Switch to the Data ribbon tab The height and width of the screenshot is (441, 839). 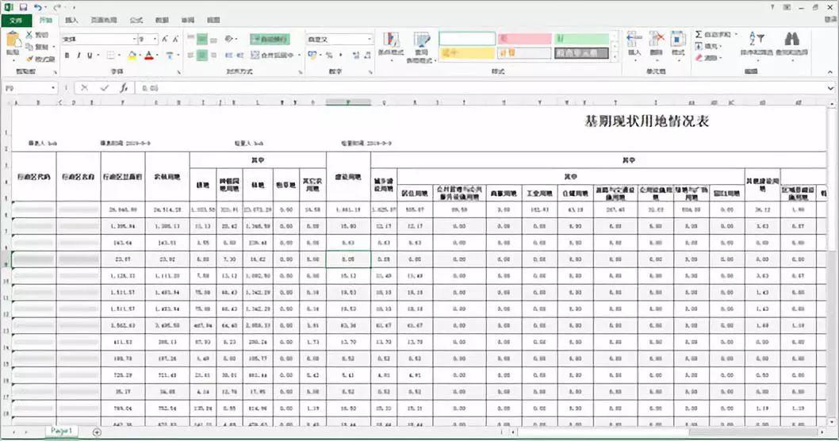coord(162,21)
